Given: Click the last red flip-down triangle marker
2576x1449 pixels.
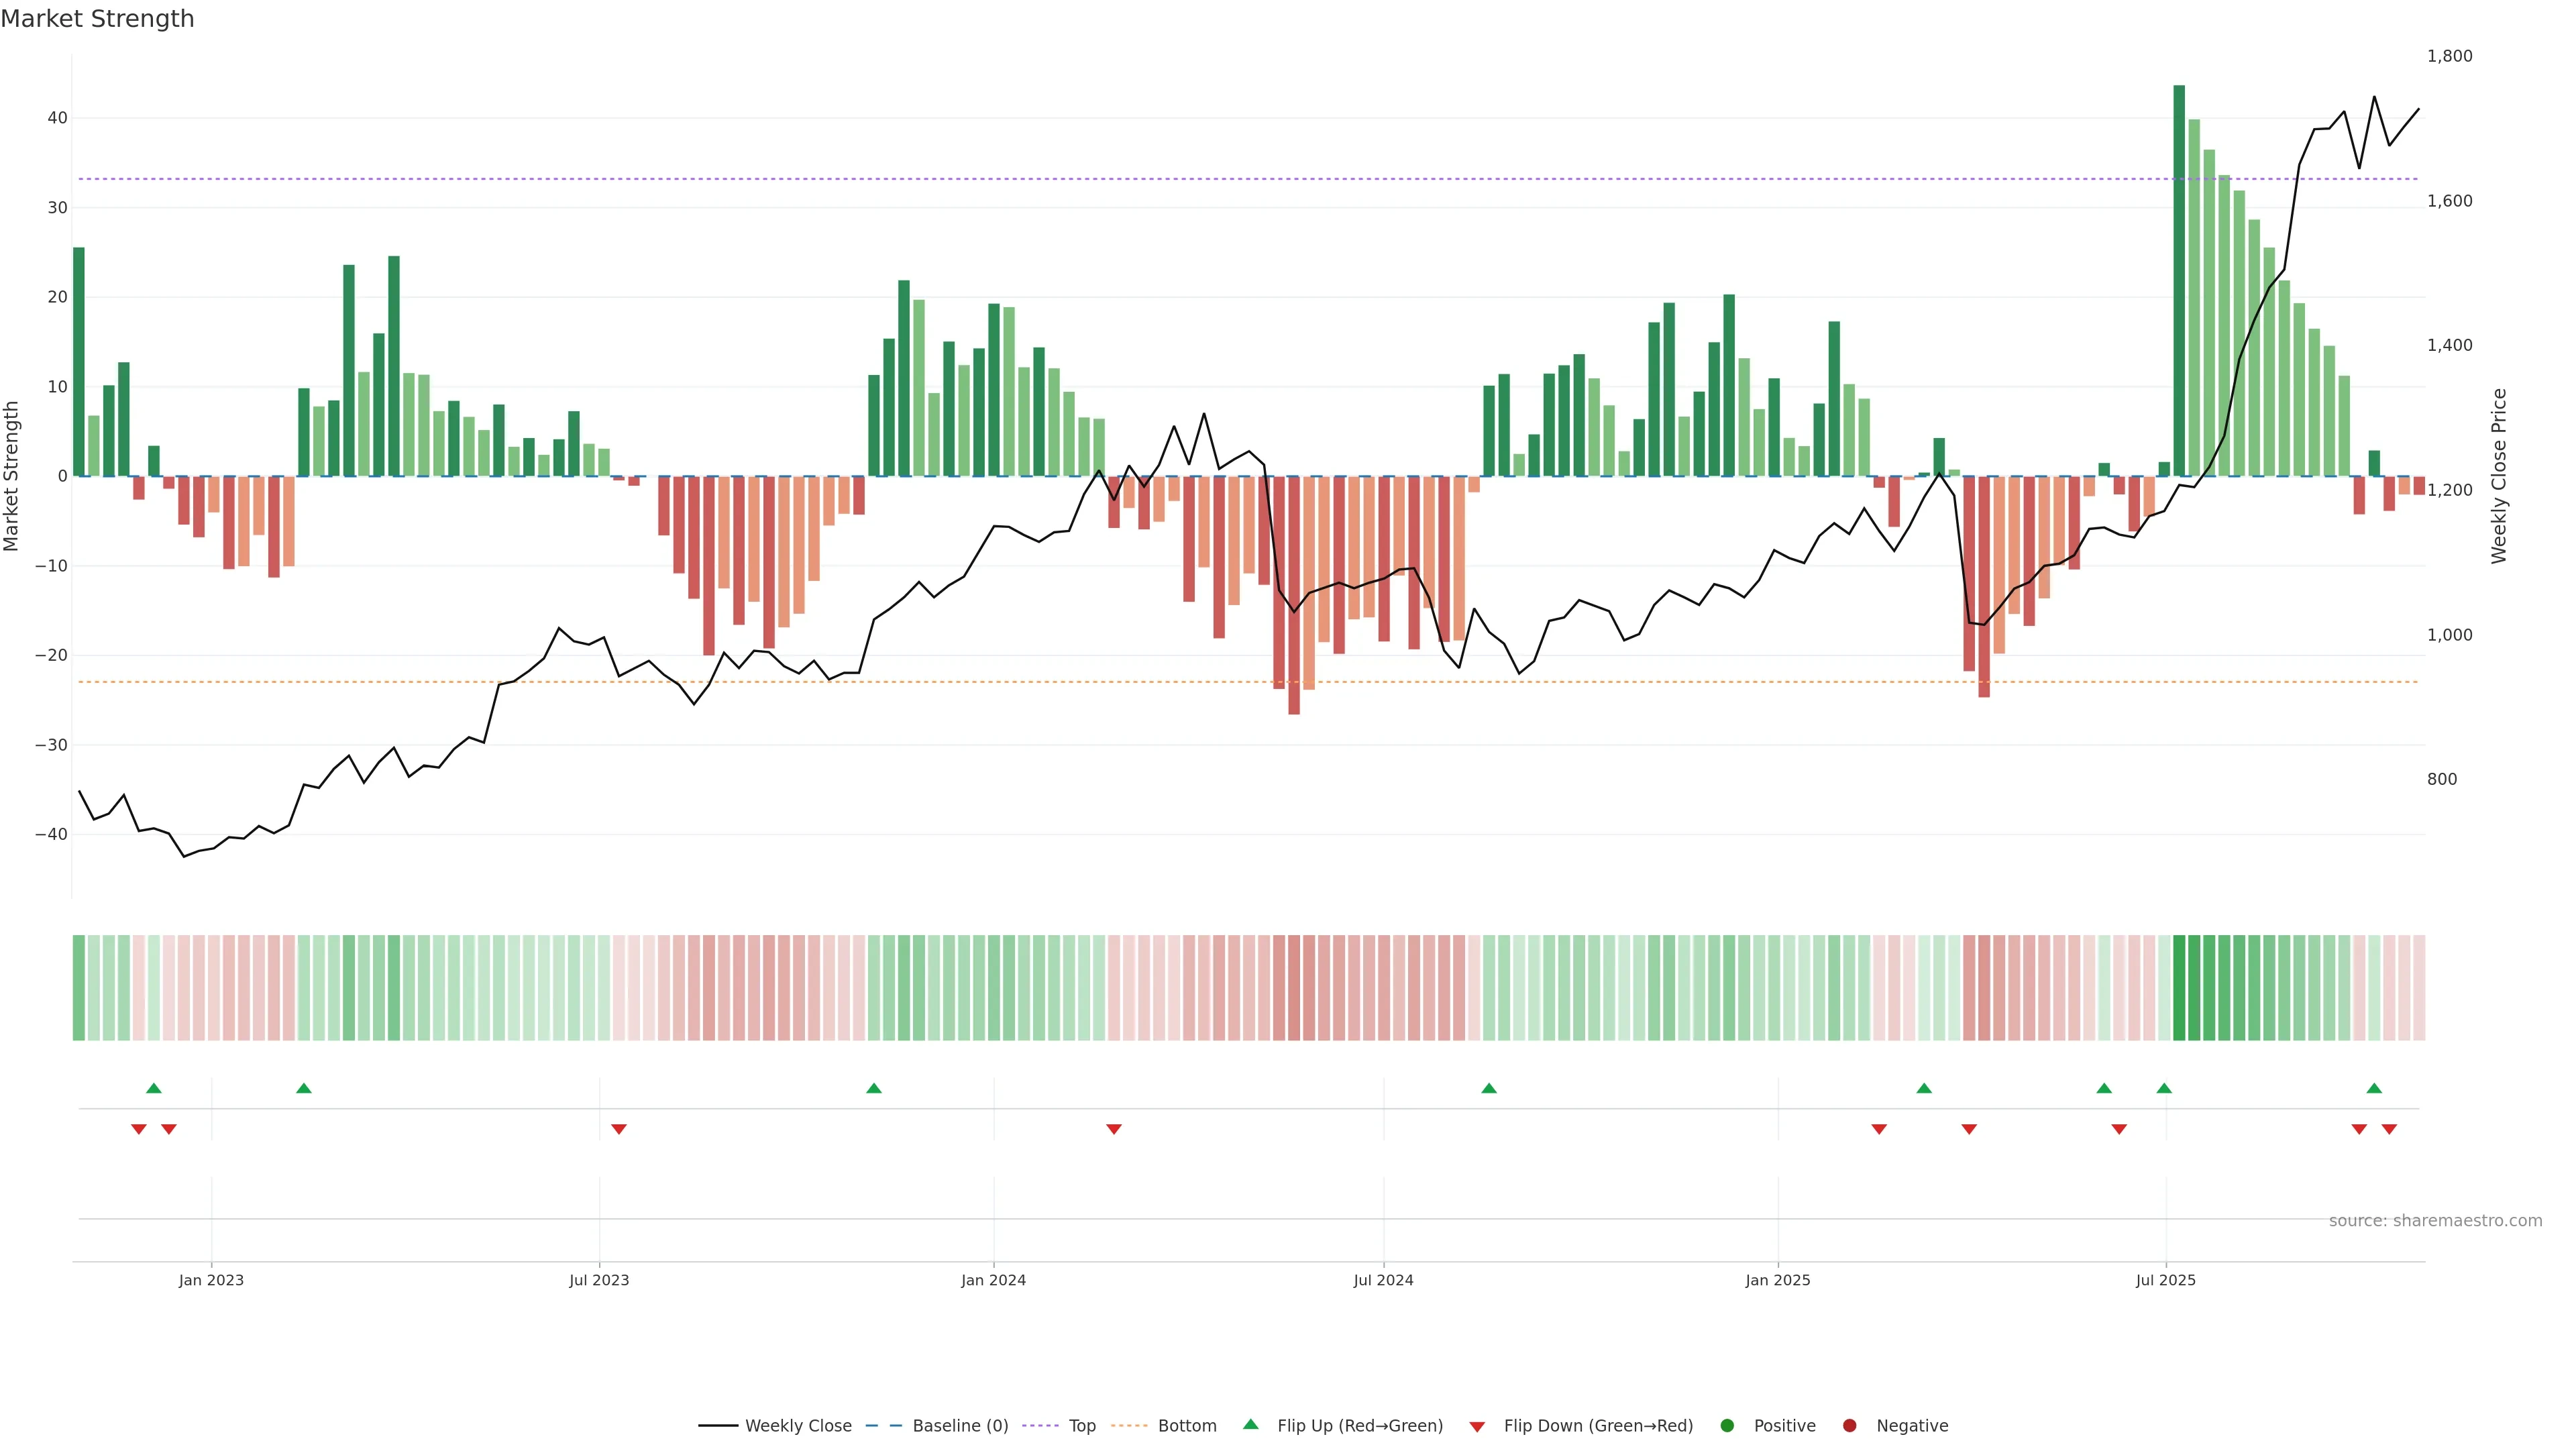Looking at the screenshot, I should point(2389,1129).
